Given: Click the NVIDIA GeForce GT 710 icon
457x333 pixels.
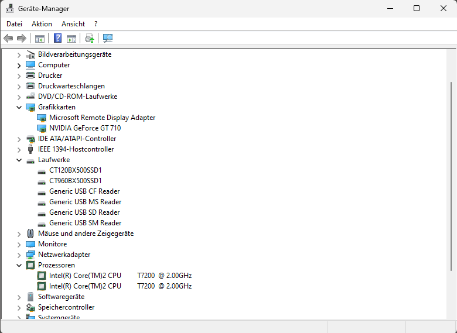Looking at the screenshot, I should [42, 128].
